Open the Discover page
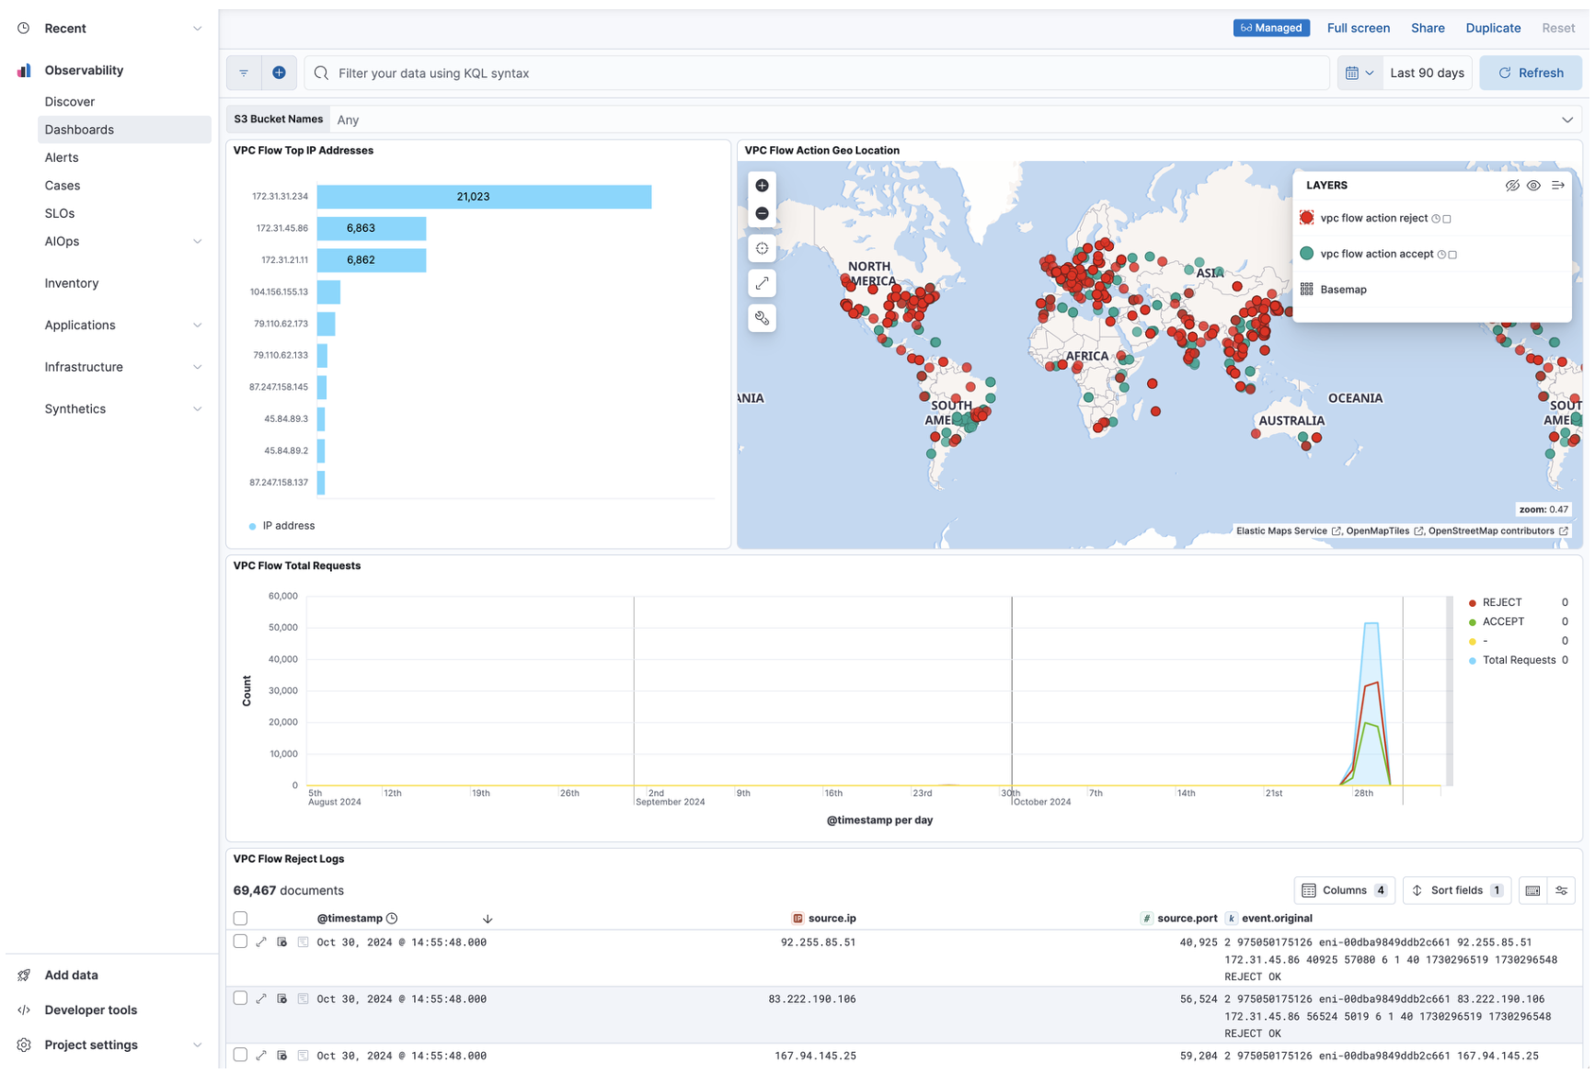1595x1085 pixels. click(69, 101)
